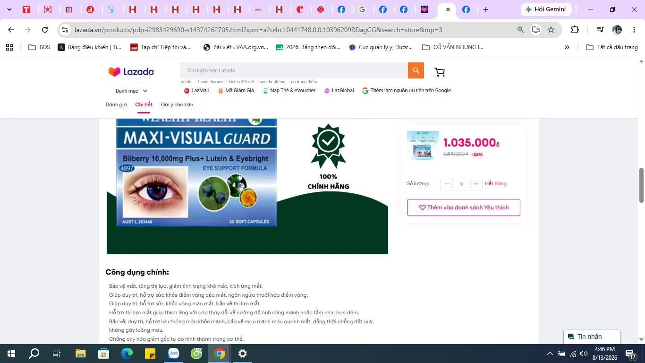Viewport: 645px width, 363px height.
Task: Switch to the Google browser tab
Action: (362, 9)
